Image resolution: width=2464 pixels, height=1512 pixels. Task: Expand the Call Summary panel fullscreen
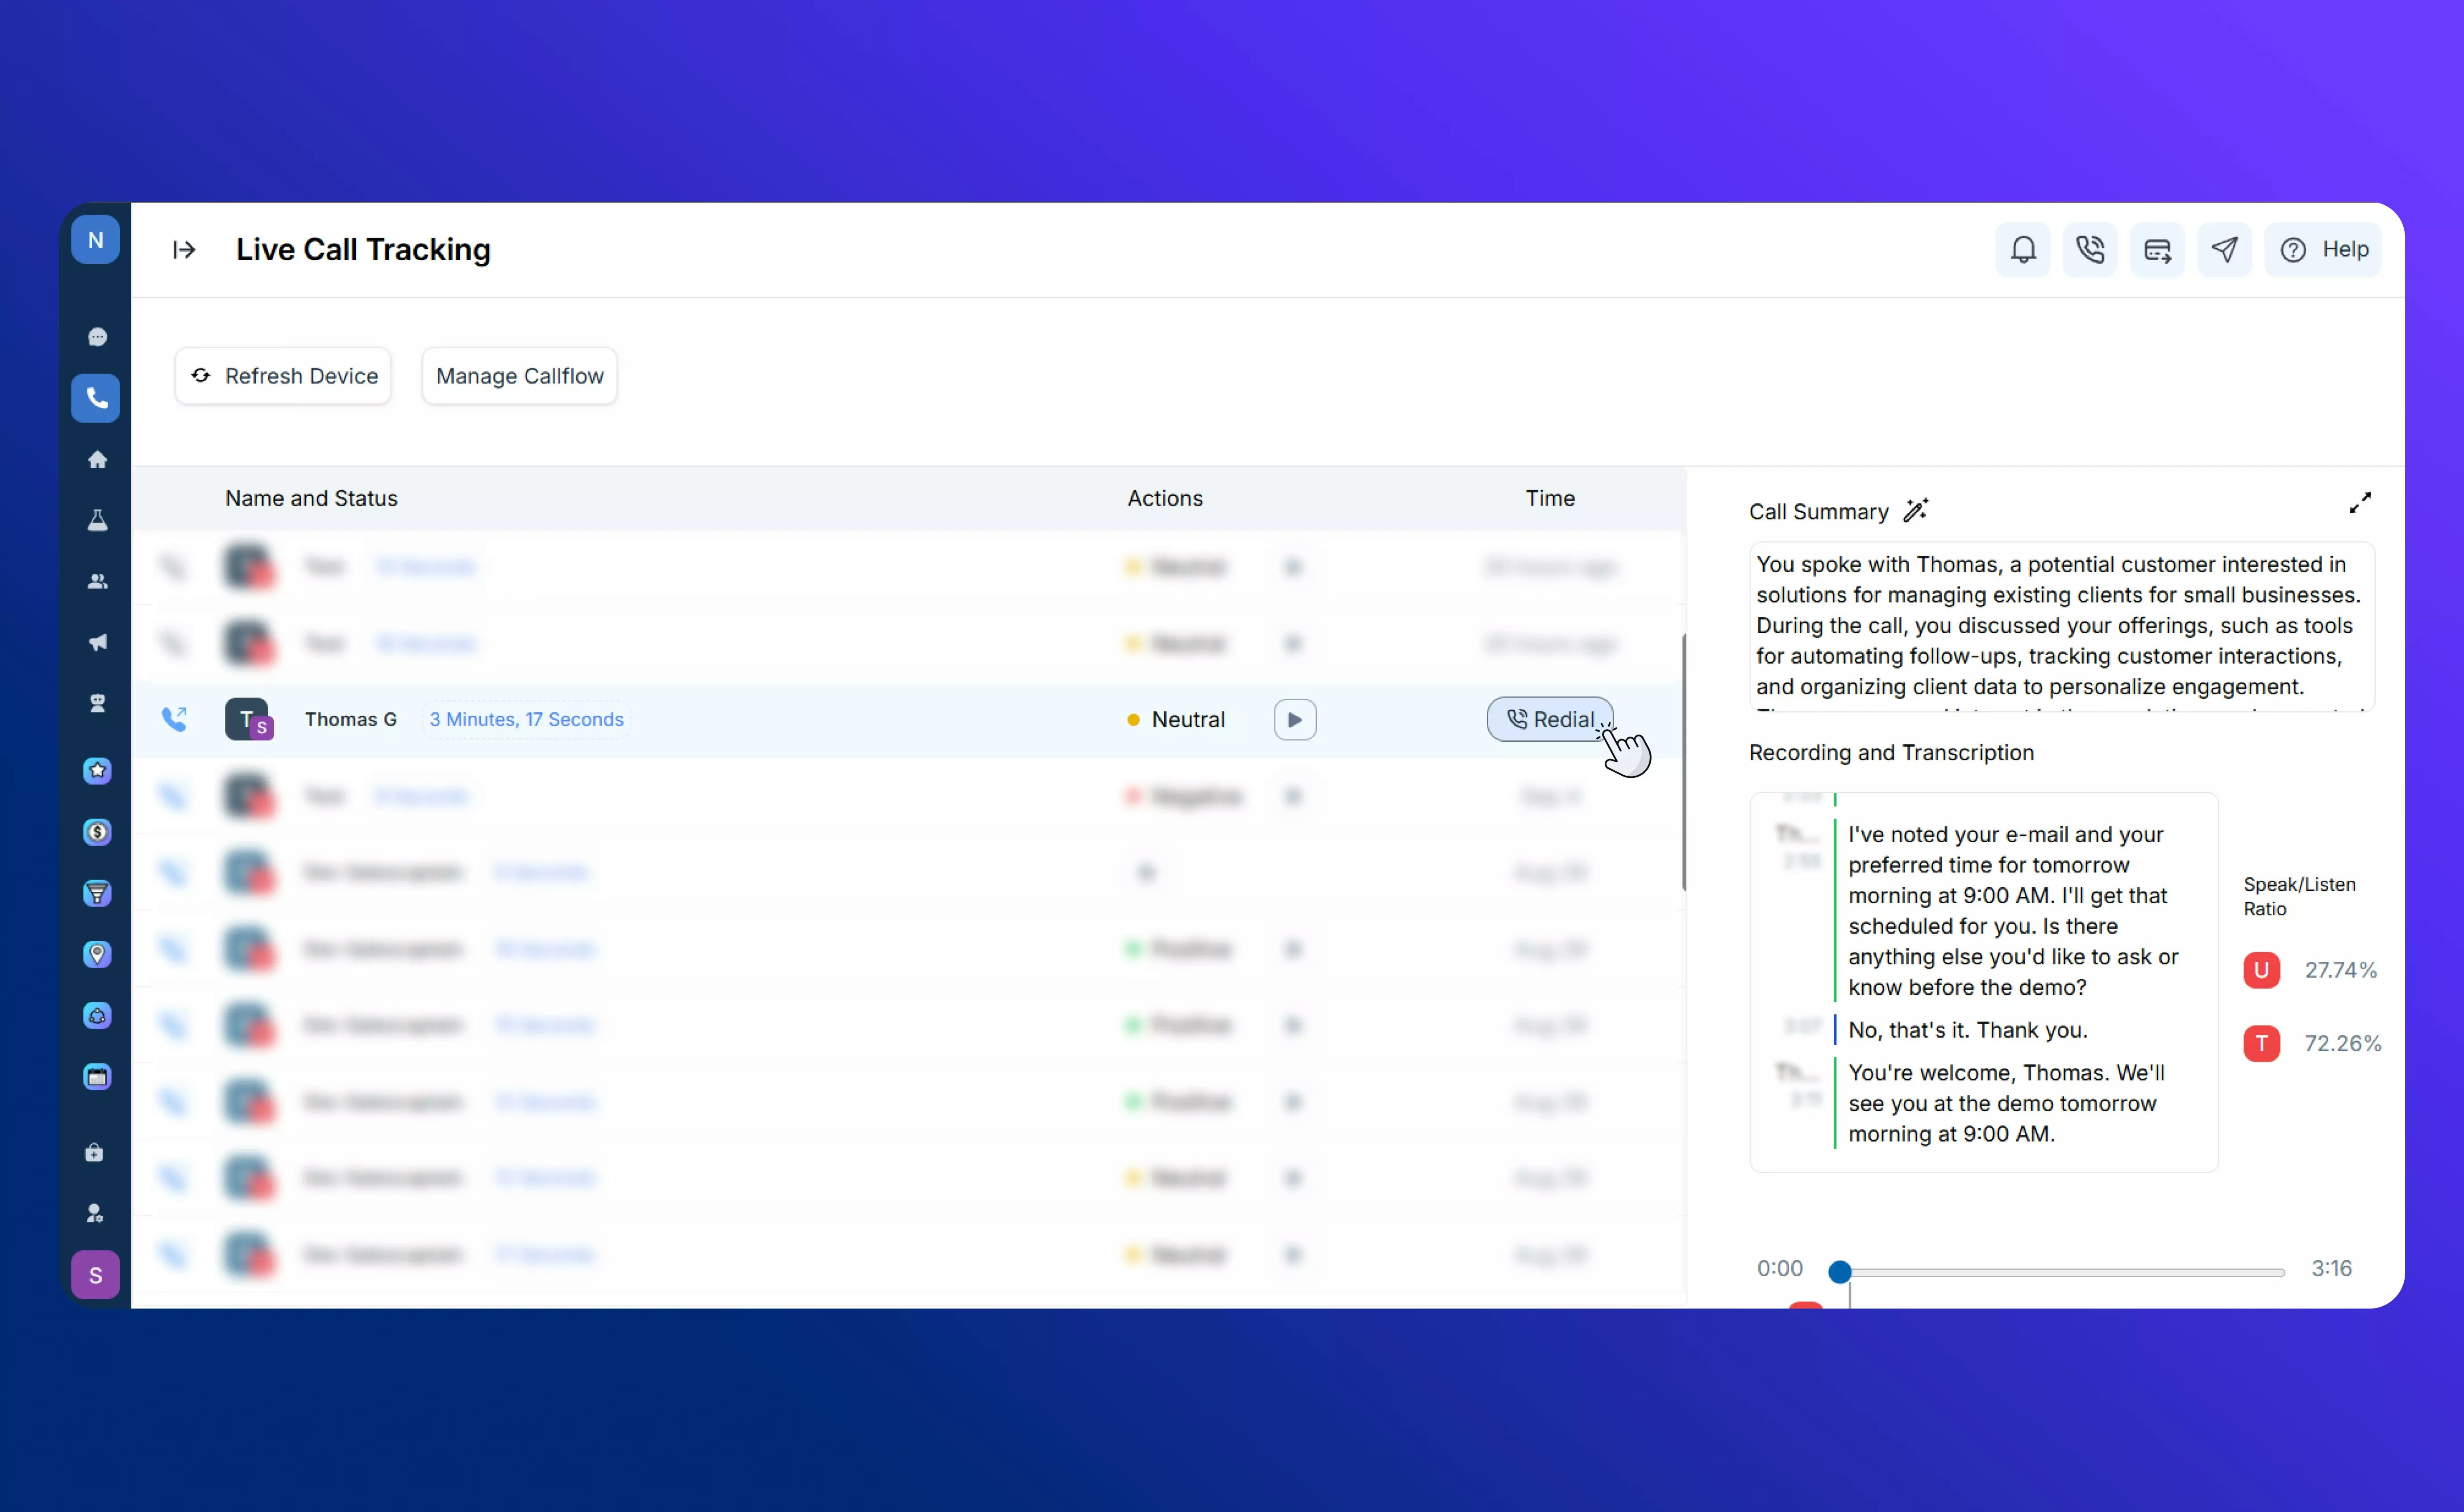(2361, 502)
